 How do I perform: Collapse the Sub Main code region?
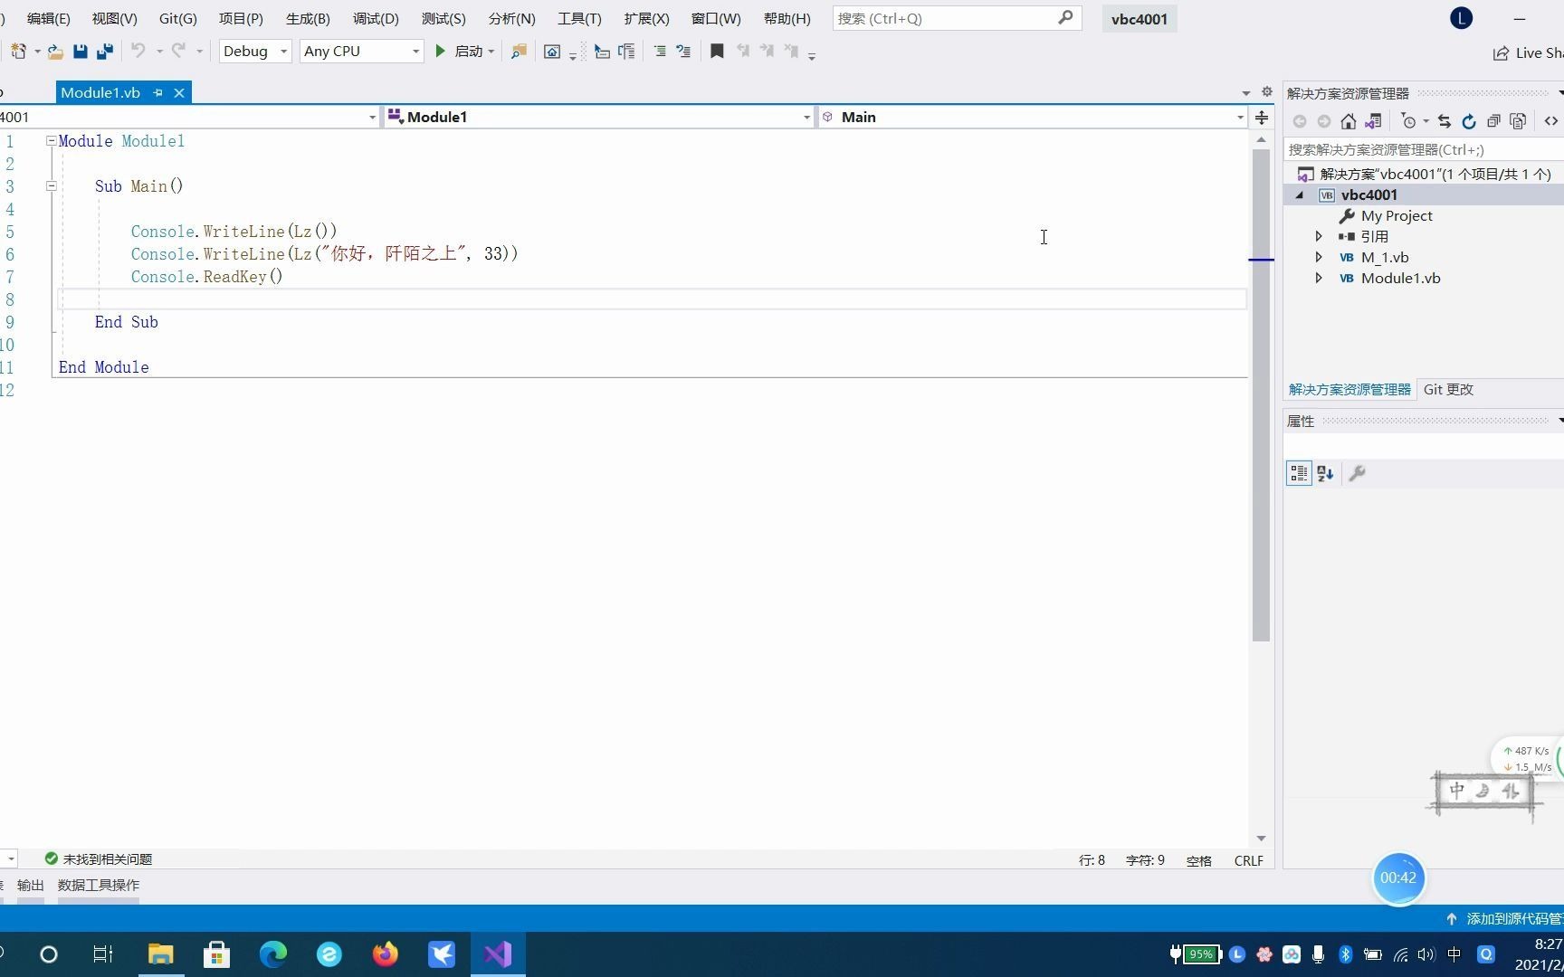tap(52, 186)
